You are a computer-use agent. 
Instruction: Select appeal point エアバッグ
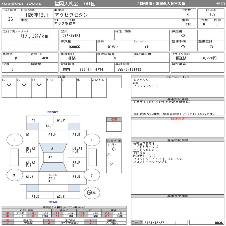tap(141, 80)
